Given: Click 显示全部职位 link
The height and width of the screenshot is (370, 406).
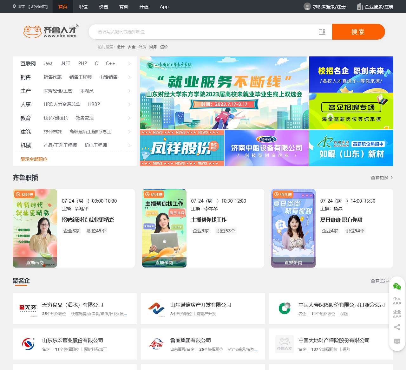Looking at the screenshot, I should (34, 159).
